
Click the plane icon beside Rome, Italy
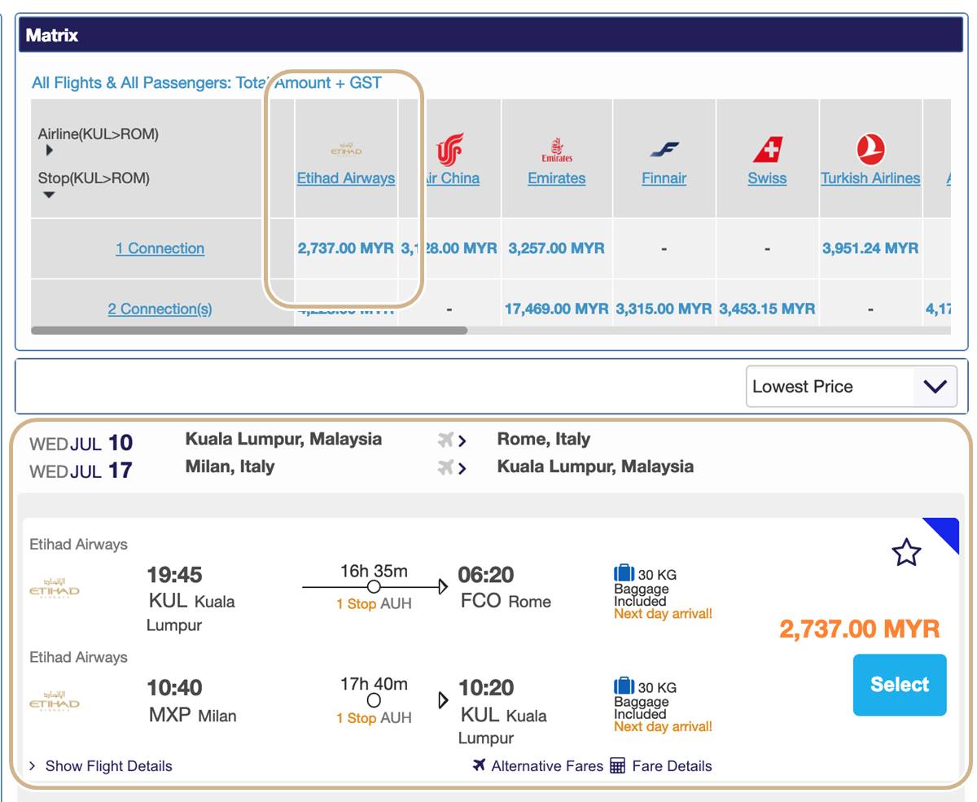[445, 440]
